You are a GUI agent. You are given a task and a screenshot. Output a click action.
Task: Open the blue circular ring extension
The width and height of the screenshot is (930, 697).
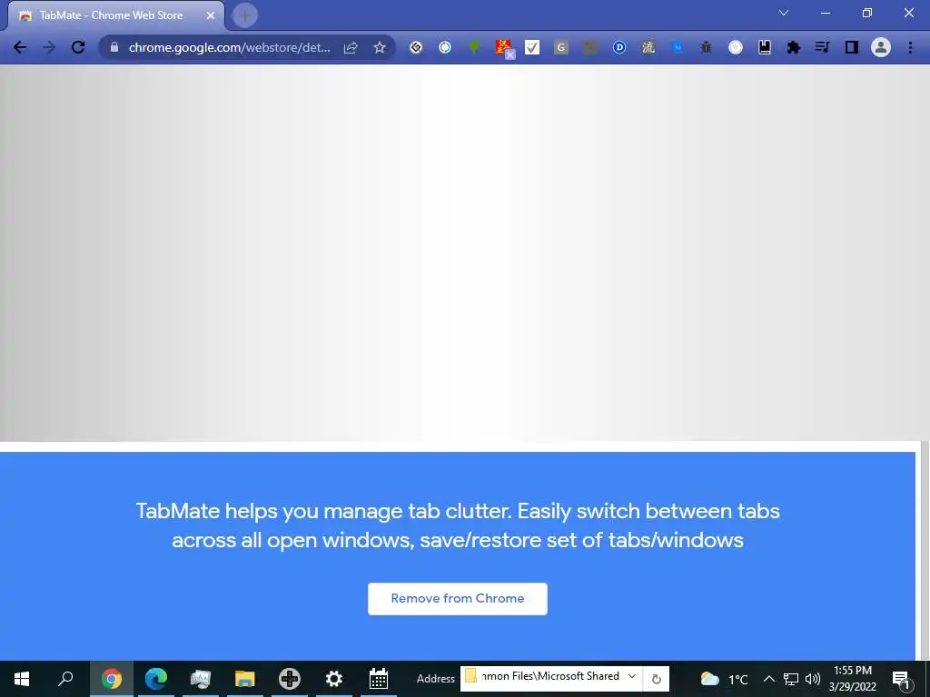[445, 47]
